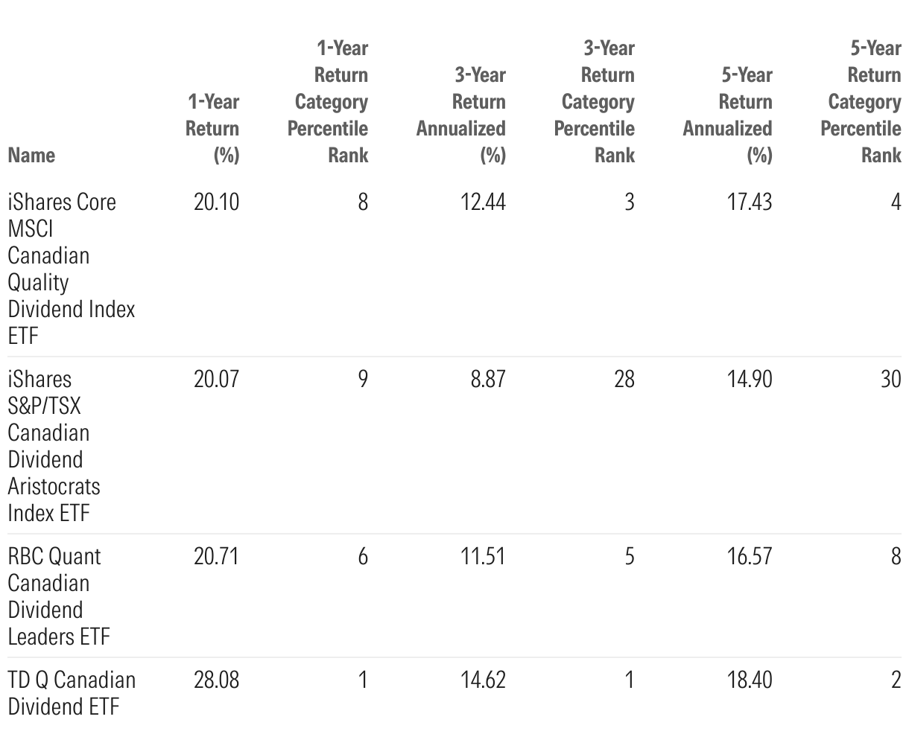This screenshot has width=909, height=734.
Task: Select the 20.71 one-year return value
Action: click(216, 556)
